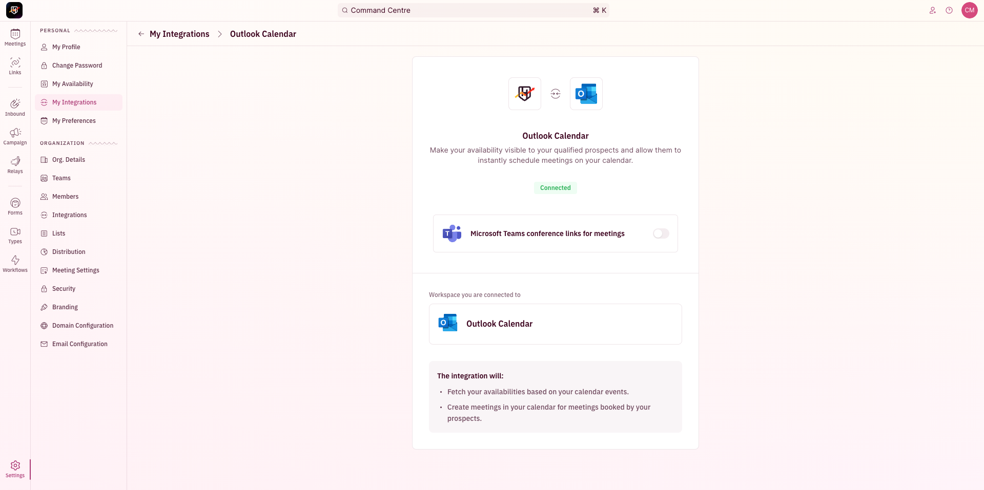Open the Meetings section in the sidebar
The width and height of the screenshot is (984, 490).
click(15, 37)
